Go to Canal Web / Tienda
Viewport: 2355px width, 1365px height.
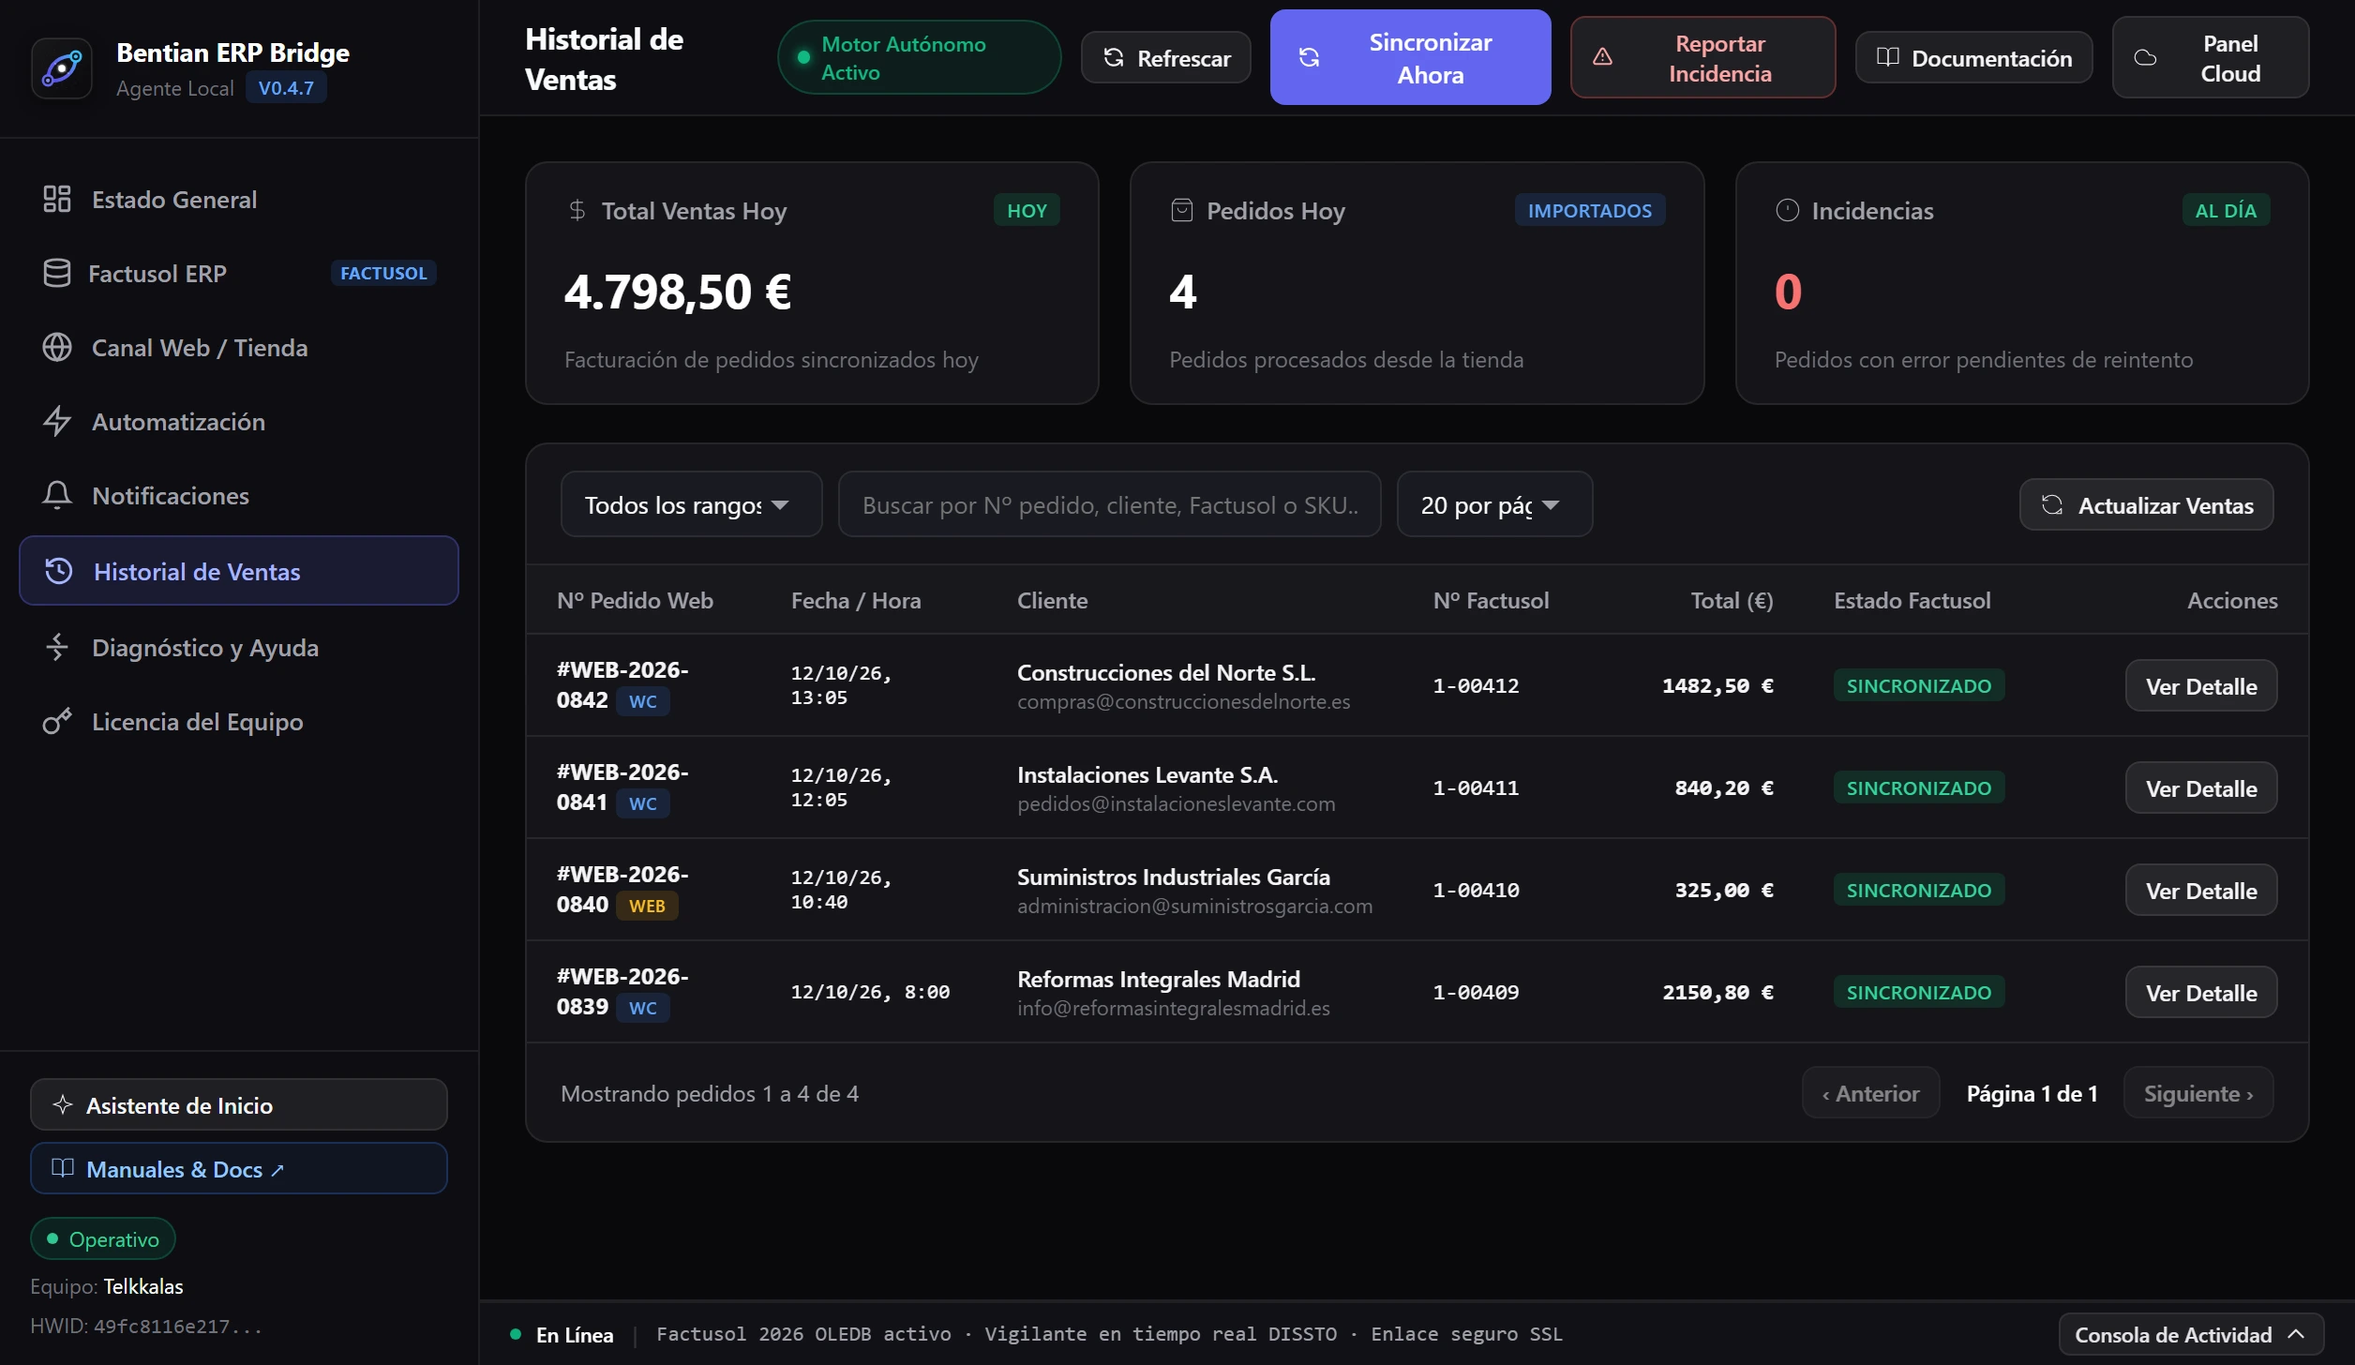point(239,348)
